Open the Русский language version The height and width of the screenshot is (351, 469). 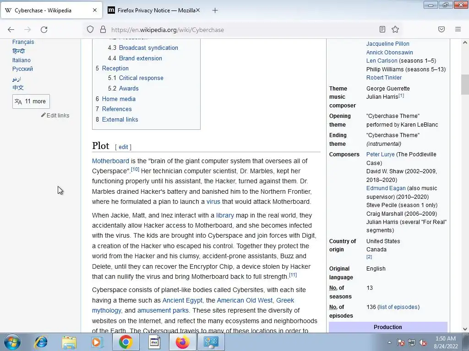[x=22, y=69]
